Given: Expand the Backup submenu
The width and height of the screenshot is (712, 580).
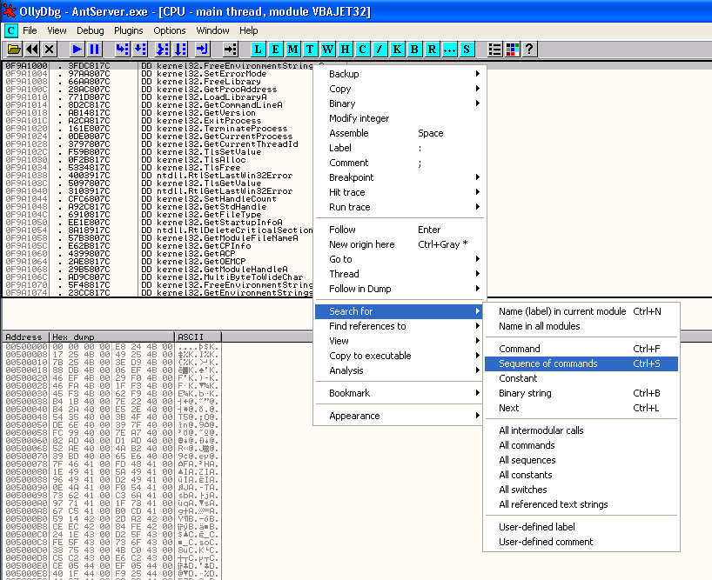Looking at the screenshot, I should (400, 74).
